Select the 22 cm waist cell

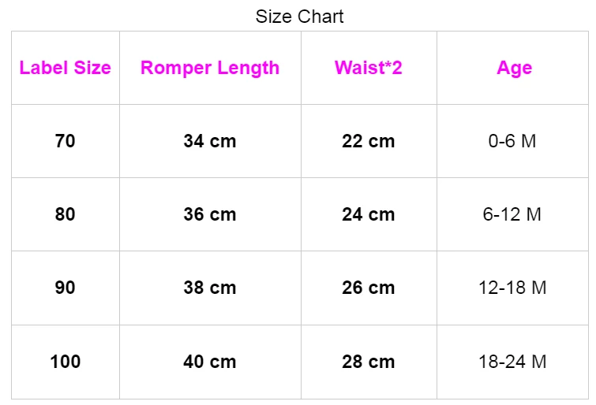pos(369,142)
